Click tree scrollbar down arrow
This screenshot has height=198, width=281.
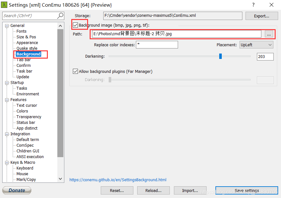(61, 179)
